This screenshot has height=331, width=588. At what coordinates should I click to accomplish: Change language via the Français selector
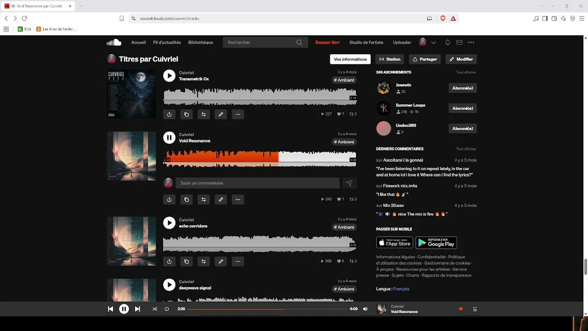401,289
